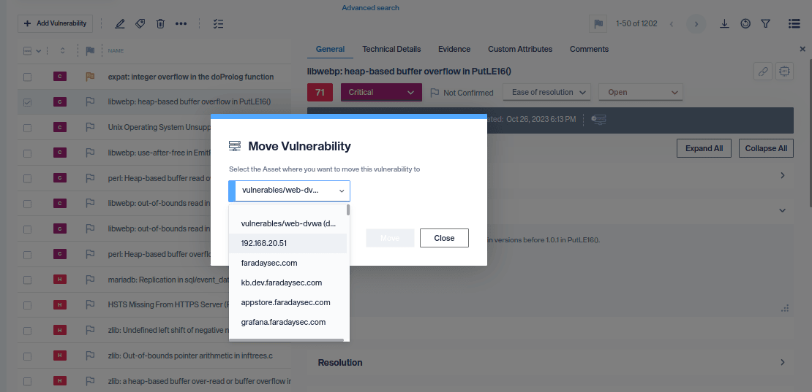
Task: Click the pencil edit icon in toolbar
Action: click(x=120, y=23)
